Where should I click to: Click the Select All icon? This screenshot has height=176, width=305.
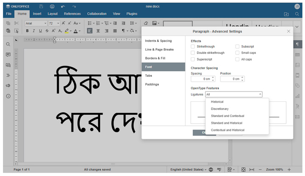17,31
